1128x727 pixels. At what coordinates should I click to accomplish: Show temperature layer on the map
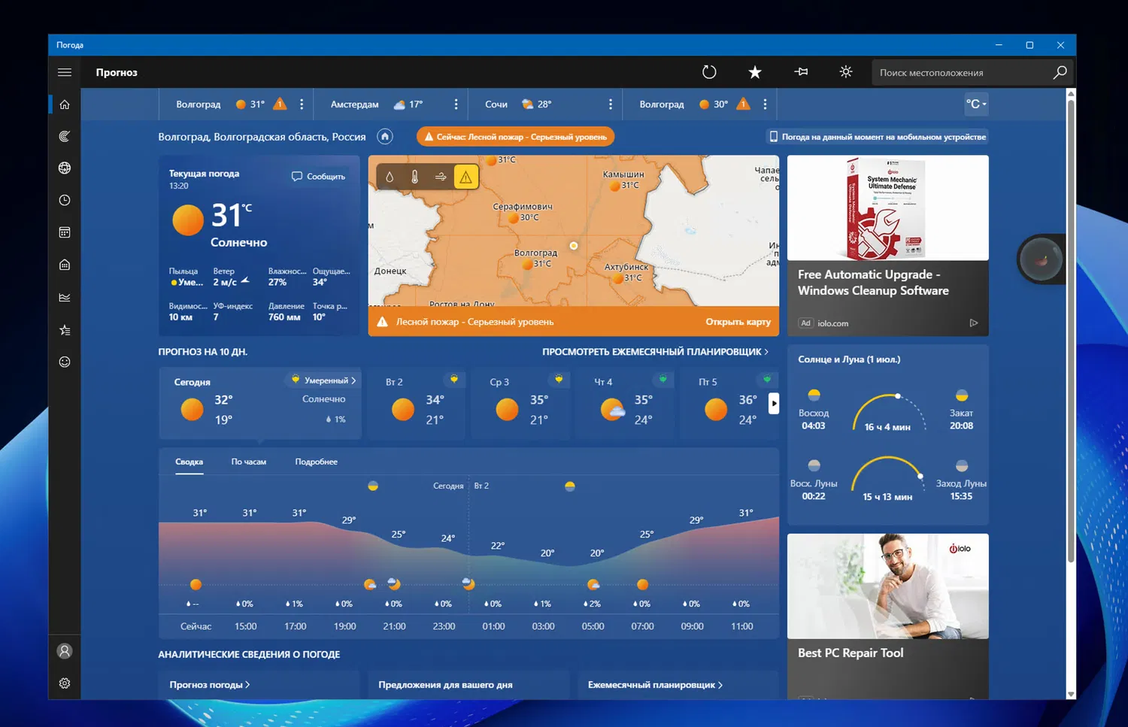(x=415, y=177)
